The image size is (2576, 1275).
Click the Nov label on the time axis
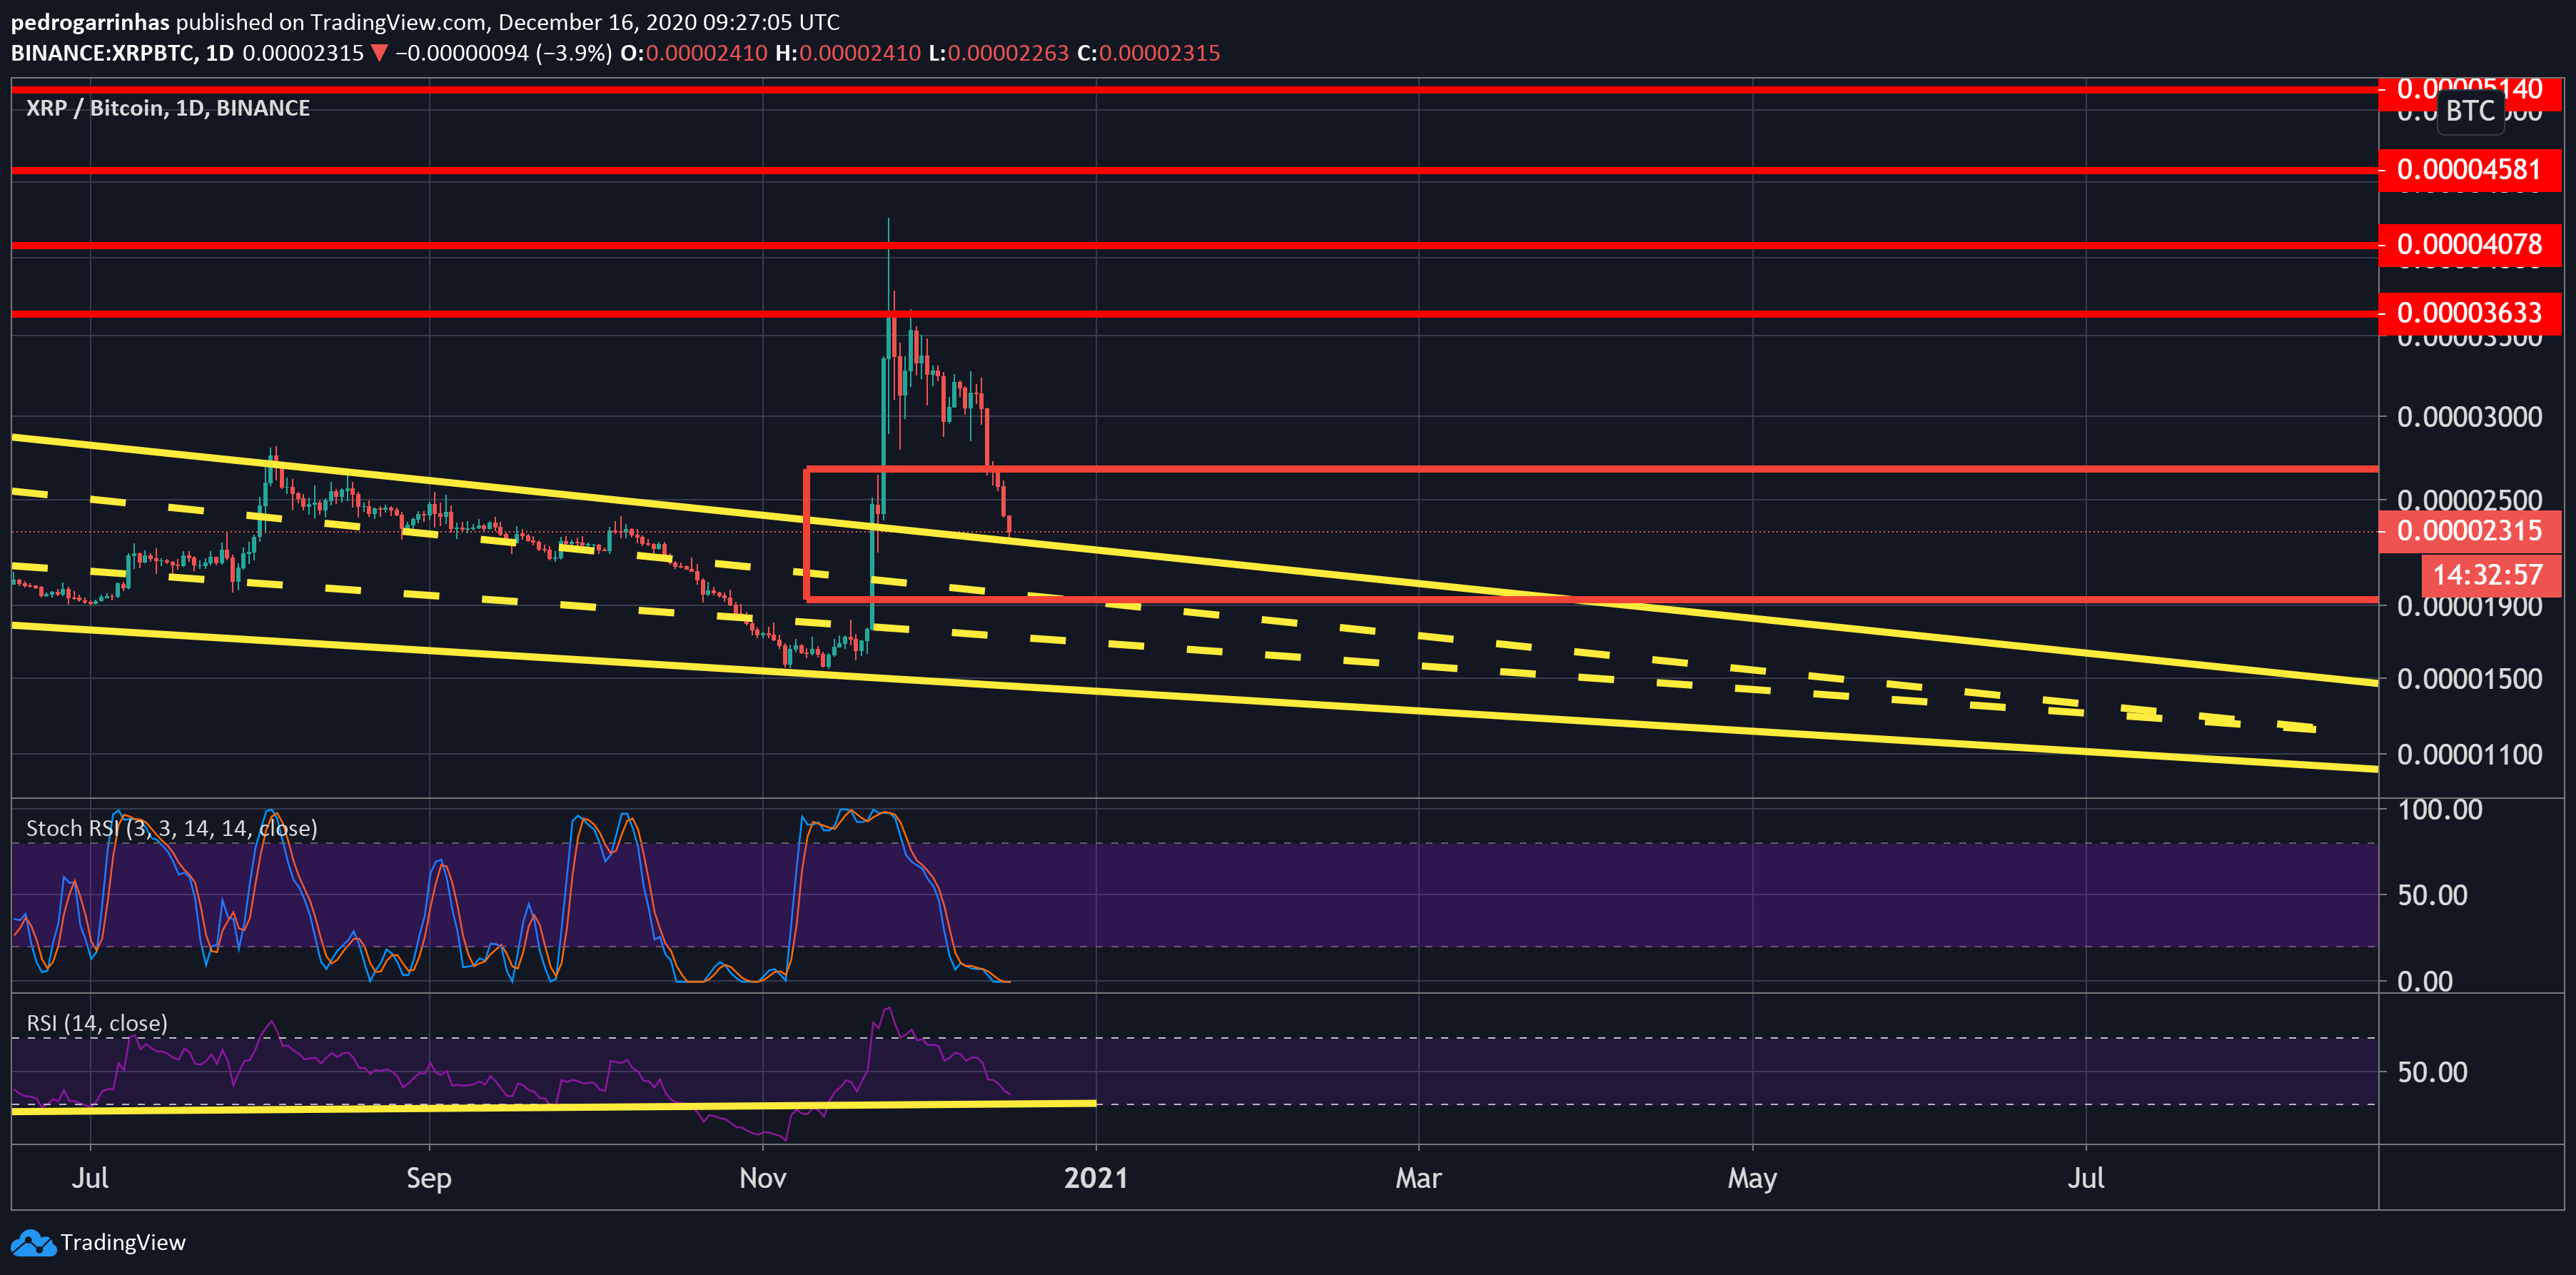point(763,1178)
